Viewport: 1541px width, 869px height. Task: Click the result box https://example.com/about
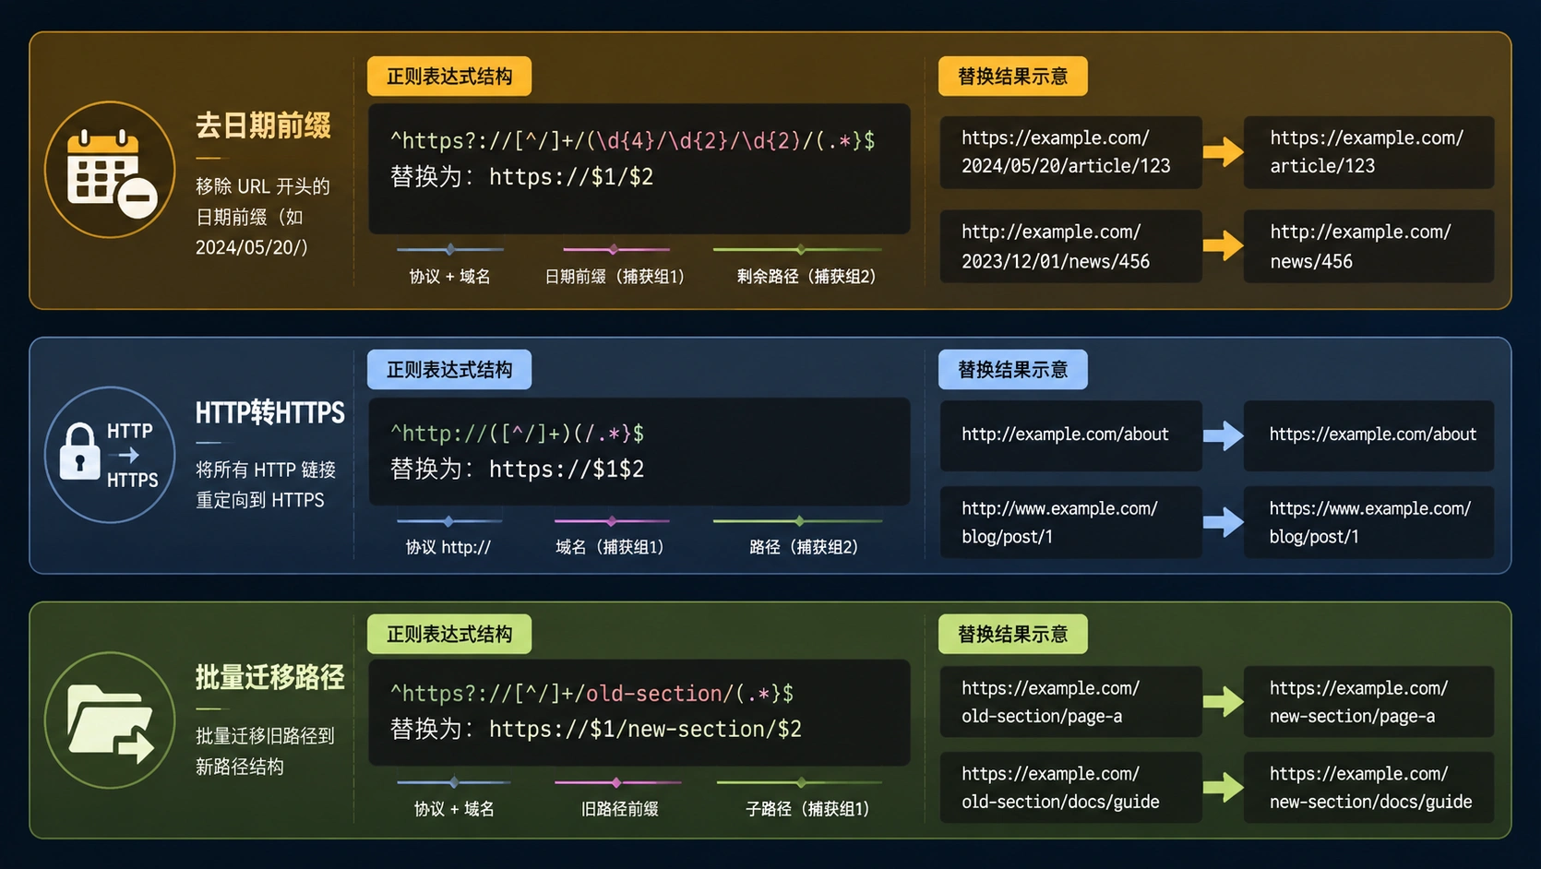(1368, 435)
